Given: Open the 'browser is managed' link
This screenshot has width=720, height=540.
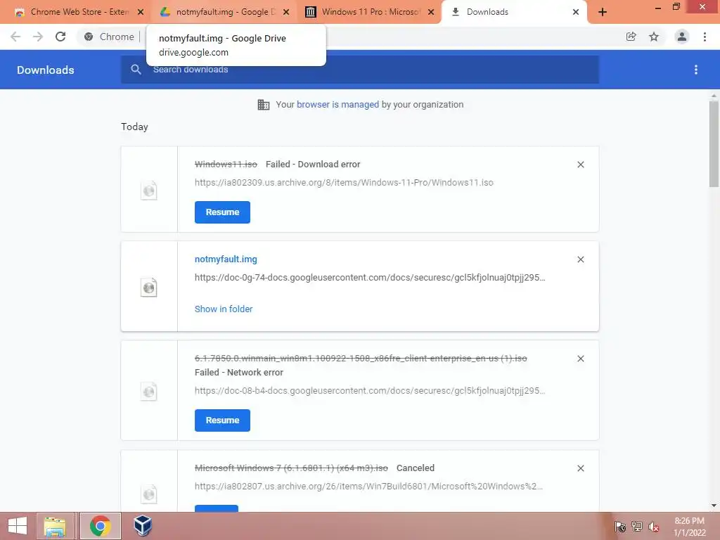Looking at the screenshot, I should tap(337, 104).
